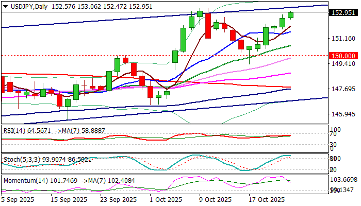Click the 145.945 price axis label
Screen dimensions: 361x206
(342, 114)
